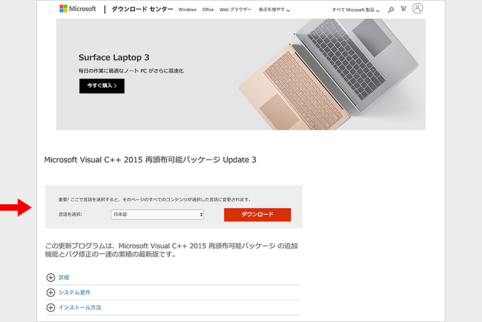Expand the すべて Microsoft 製品 menu
Viewport: 482px width, 322px height.
click(356, 10)
